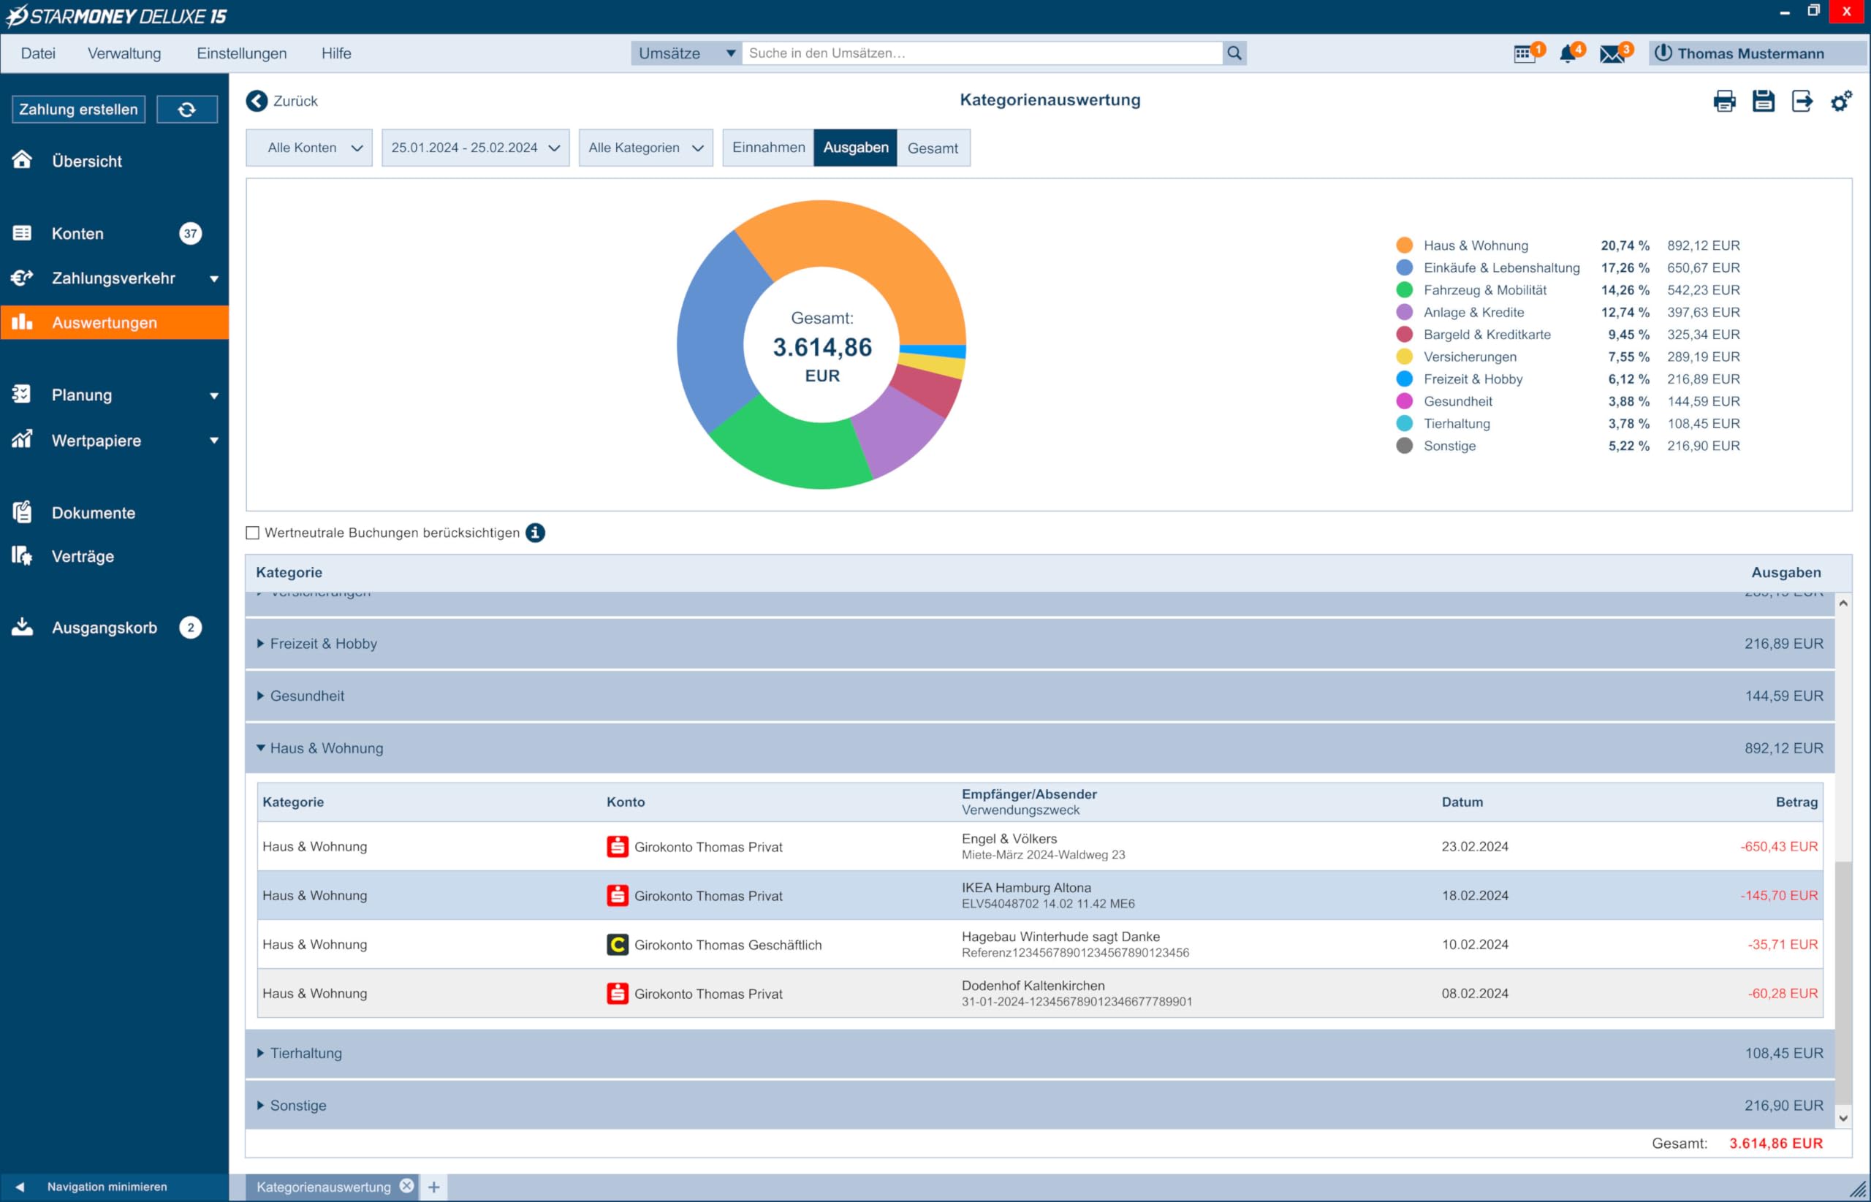Click the refresh accounts icon button
The image size is (1871, 1202).
coord(186,110)
